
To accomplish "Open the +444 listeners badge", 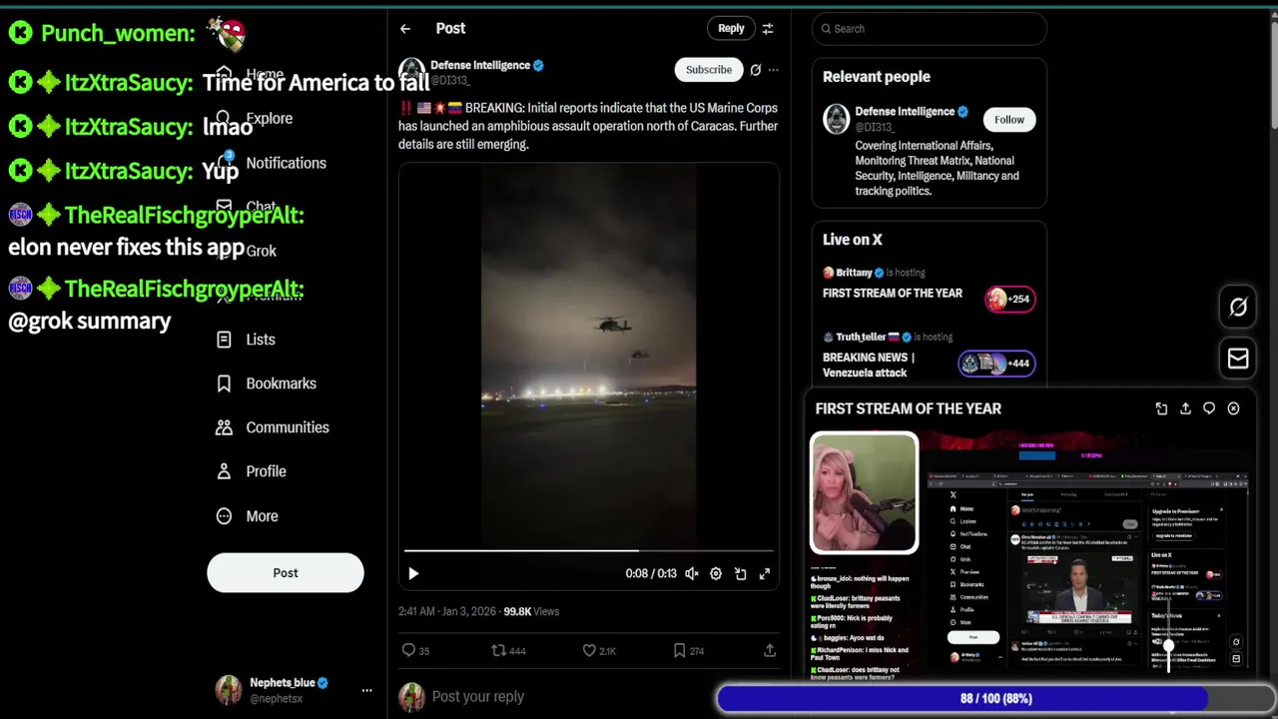I will click(x=996, y=363).
